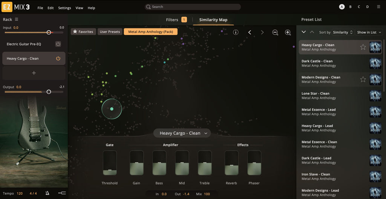
Task: Go to next map view arrow
Action: pos(262,32)
